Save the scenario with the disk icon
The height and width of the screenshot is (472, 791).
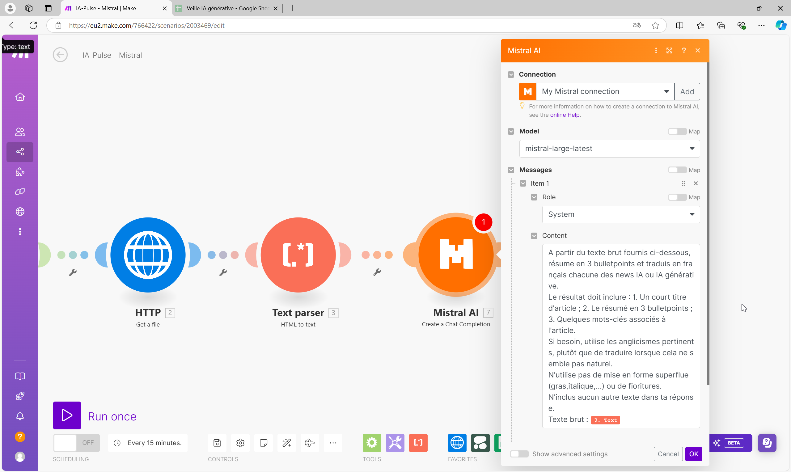[217, 443]
